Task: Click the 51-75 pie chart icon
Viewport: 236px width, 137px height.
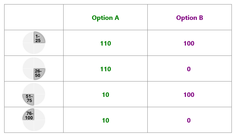Action: tap(34, 94)
